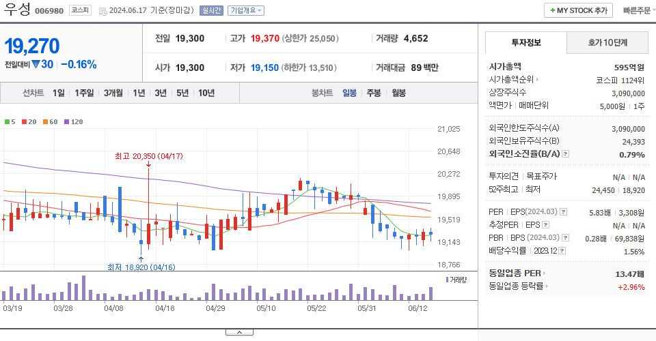Click the change rate −0.16%
This screenshot has height=341, width=656.
[x=79, y=64]
